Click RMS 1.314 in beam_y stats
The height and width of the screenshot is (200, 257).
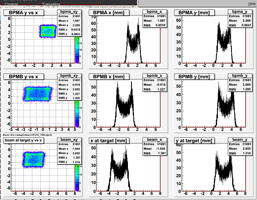point(240,153)
